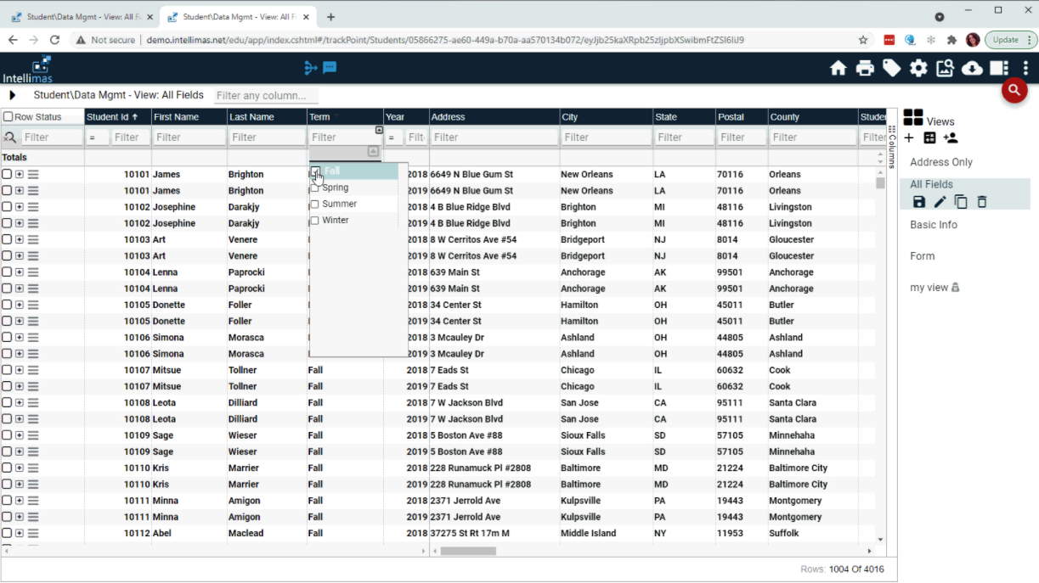Viewport: 1039px width, 583px height.
Task: Select checkbox for Minna Amigon 2019 row
Action: [7, 517]
